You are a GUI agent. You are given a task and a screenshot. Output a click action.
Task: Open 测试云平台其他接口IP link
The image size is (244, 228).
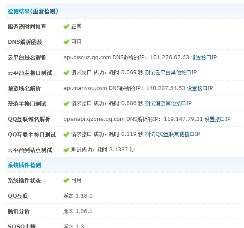tap(171, 72)
